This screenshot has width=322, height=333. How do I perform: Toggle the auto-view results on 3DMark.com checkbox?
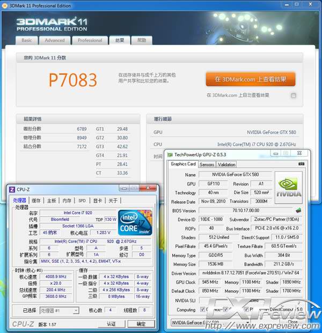tap(294, 95)
